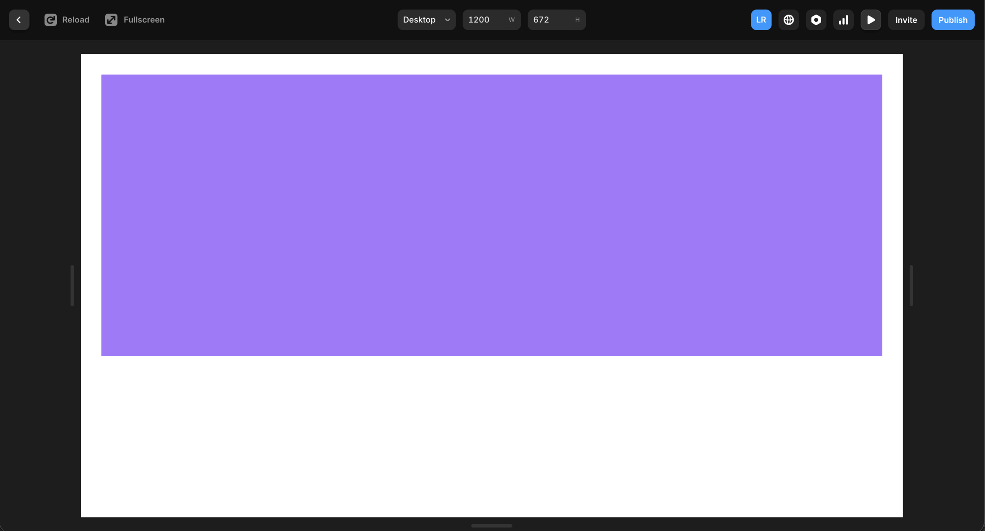Click the bottom preview resize handle
The image size is (985, 531).
tap(491, 525)
